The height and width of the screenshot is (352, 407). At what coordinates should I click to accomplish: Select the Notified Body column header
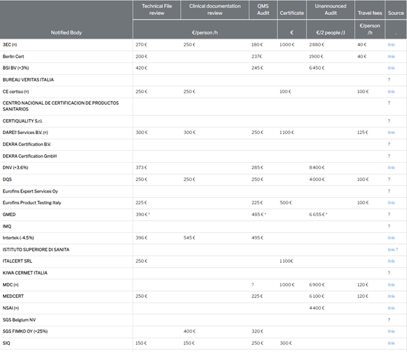coord(67,32)
